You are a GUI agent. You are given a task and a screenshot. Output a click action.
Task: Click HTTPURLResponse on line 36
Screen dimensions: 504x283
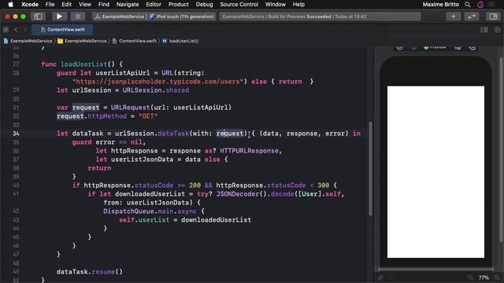pos(249,151)
